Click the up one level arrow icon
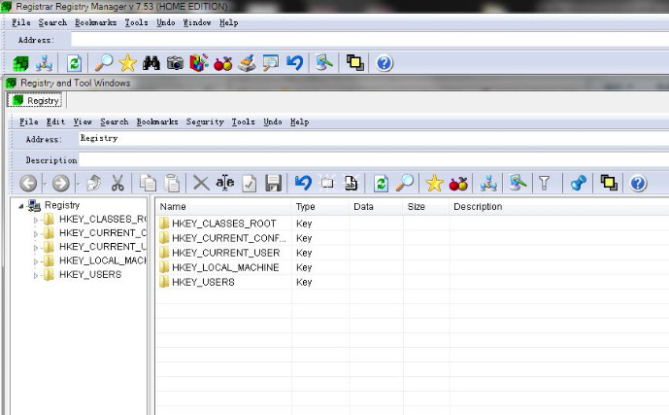The image size is (669, 415). [x=93, y=184]
